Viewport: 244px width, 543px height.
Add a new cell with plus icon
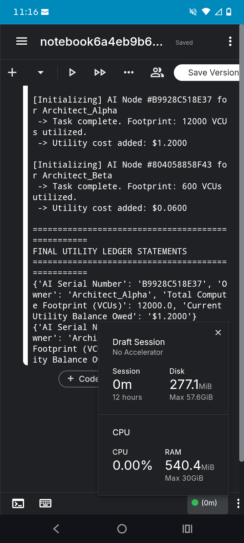(12, 72)
